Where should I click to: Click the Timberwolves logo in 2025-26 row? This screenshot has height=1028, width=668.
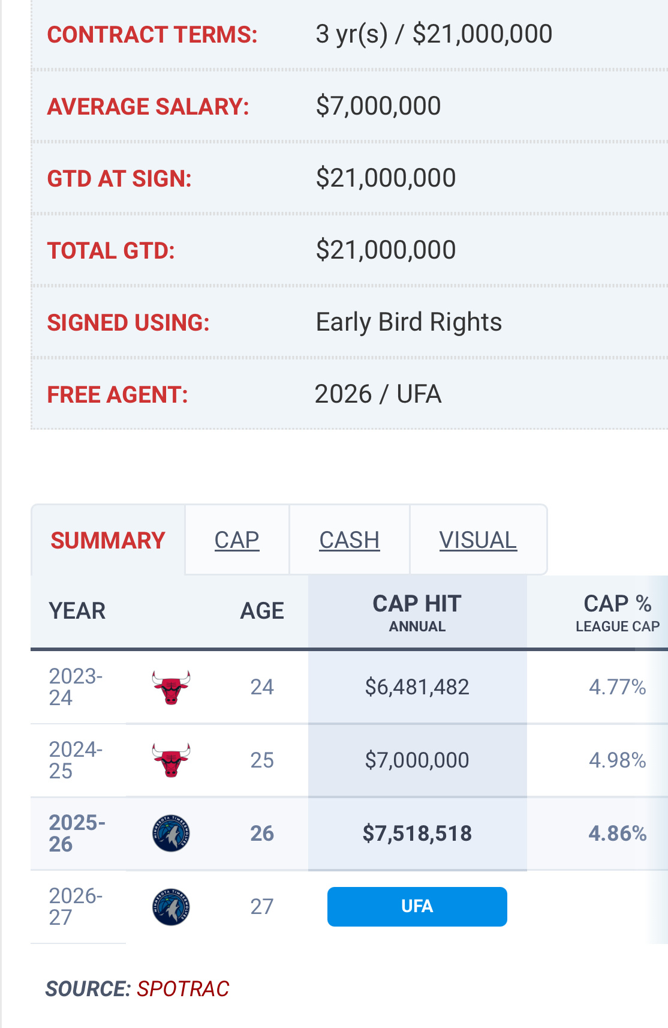(171, 834)
